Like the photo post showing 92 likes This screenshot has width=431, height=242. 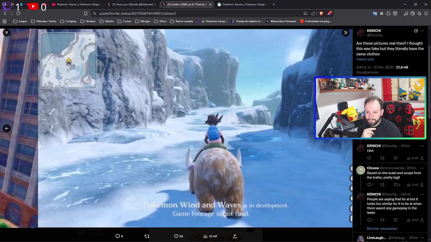click(178, 236)
